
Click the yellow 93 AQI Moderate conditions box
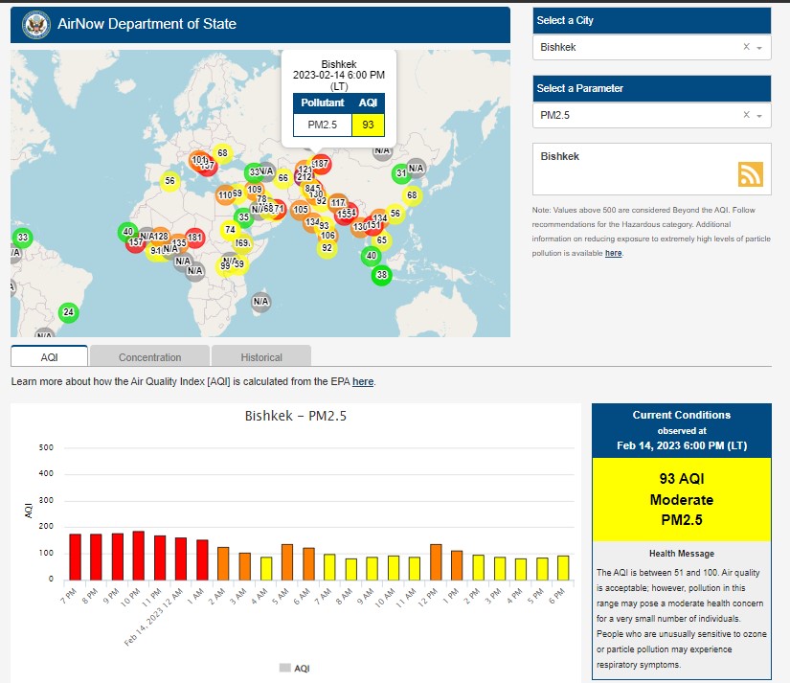(x=681, y=499)
